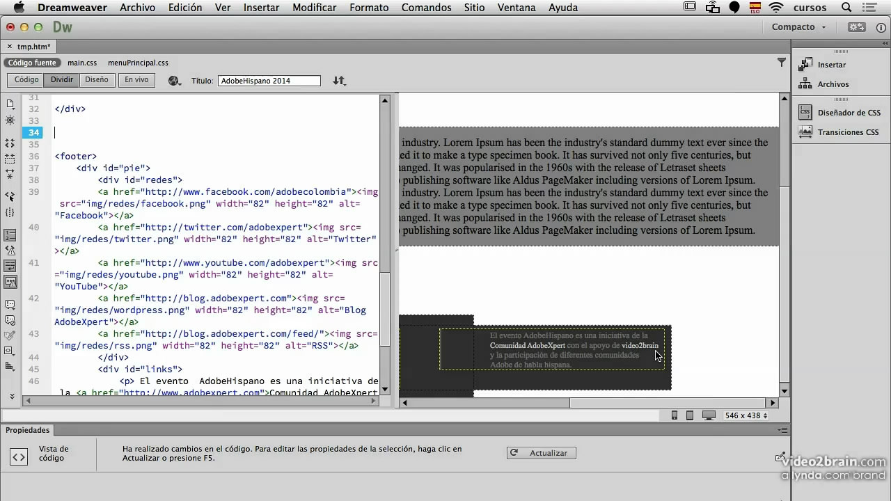Click the Wi-Fi status icon

777,8
